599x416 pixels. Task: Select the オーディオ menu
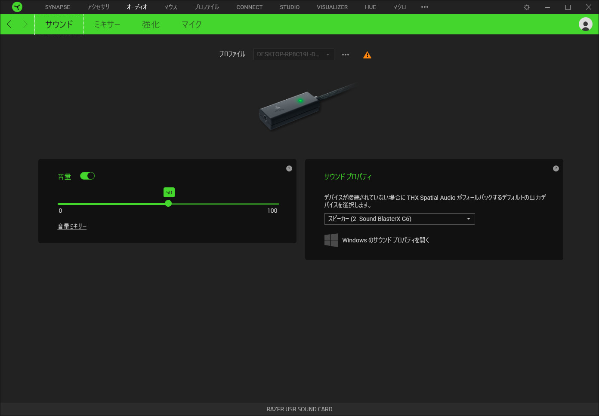(x=137, y=7)
